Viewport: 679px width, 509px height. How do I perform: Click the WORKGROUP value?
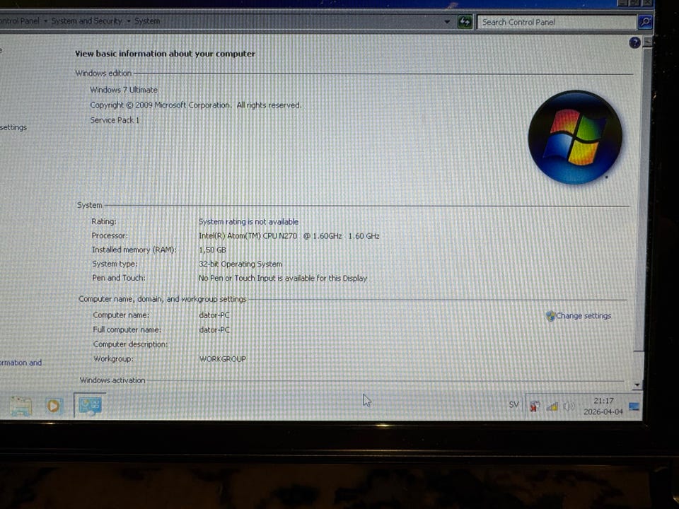click(x=223, y=359)
